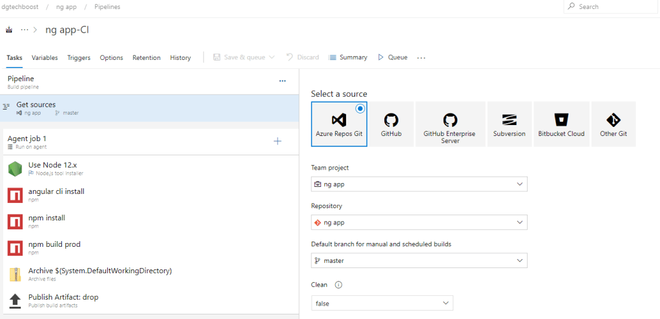Select the Publish Artifact: drop task
Viewport: 660px width, 319px height.
click(63, 300)
